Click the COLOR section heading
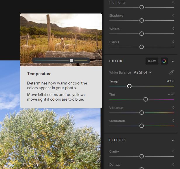The image size is (180, 169). pos(116,61)
